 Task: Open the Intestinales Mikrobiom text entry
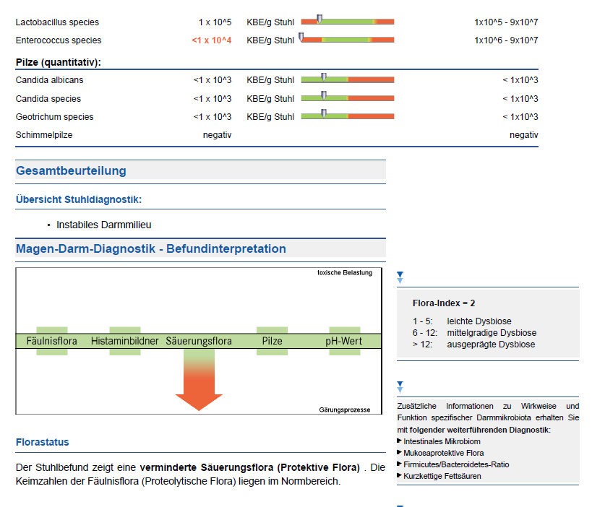442,441
